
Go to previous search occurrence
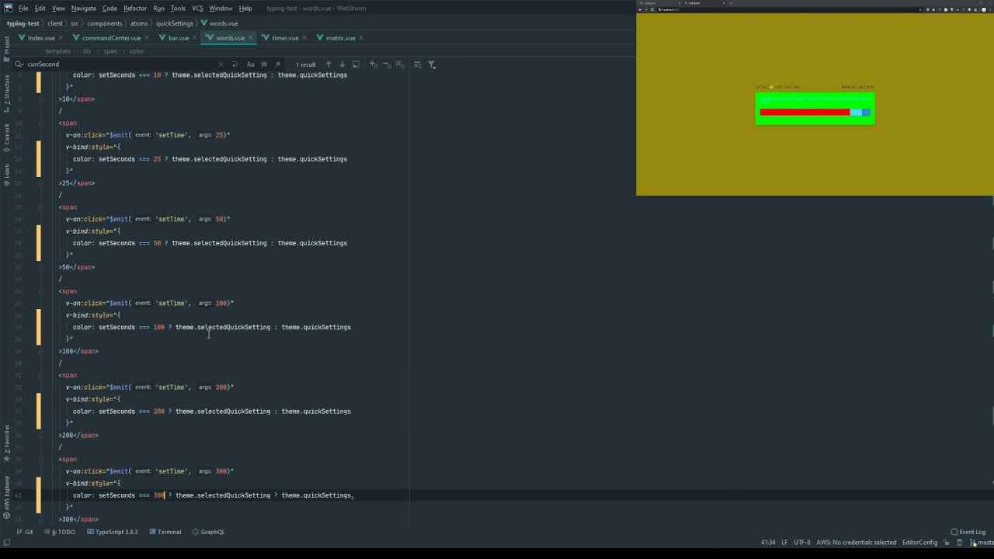tap(328, 64)
